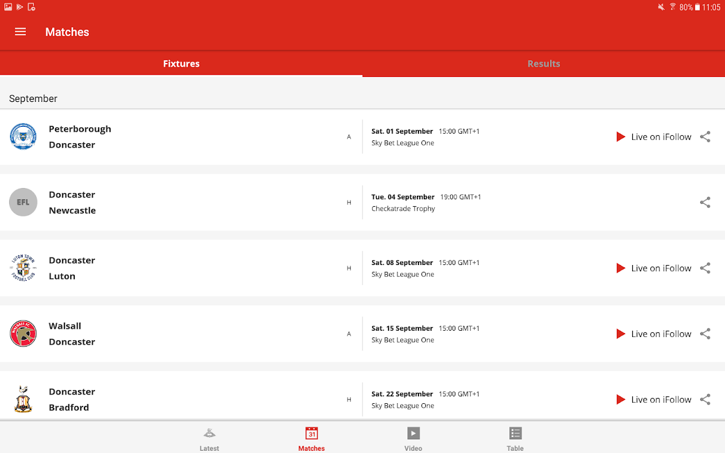
Task: Select 'Tue. 04 September' date text
Action: pos(403,196)
